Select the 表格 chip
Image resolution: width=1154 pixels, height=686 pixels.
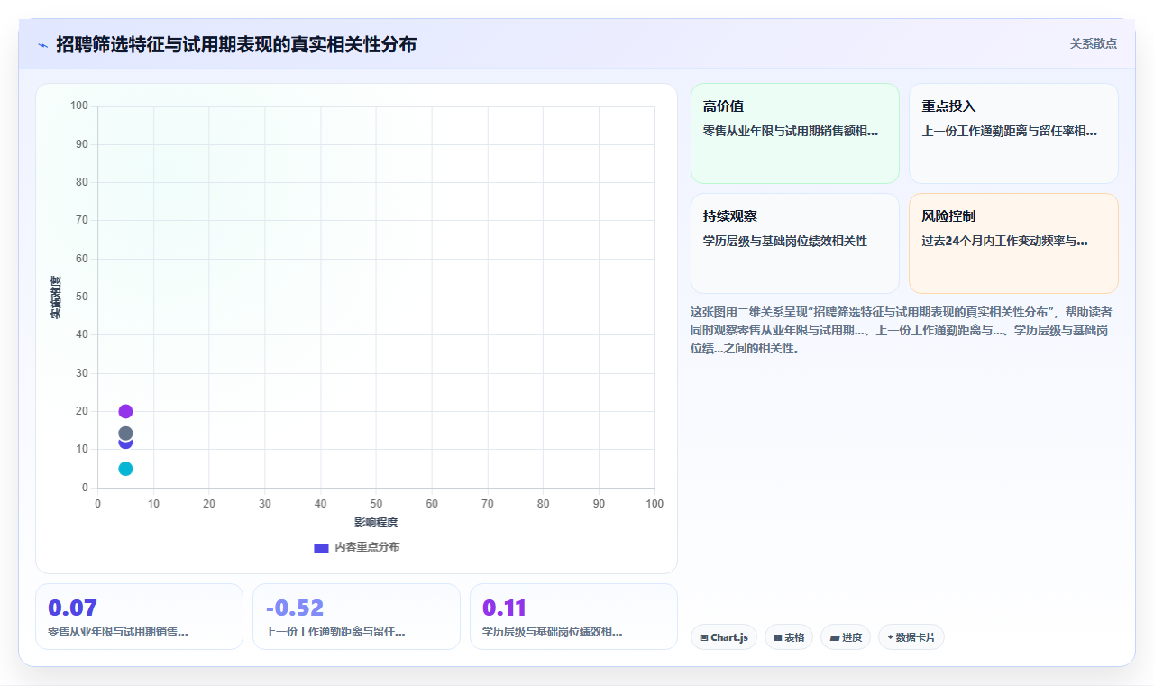point(789,637)
